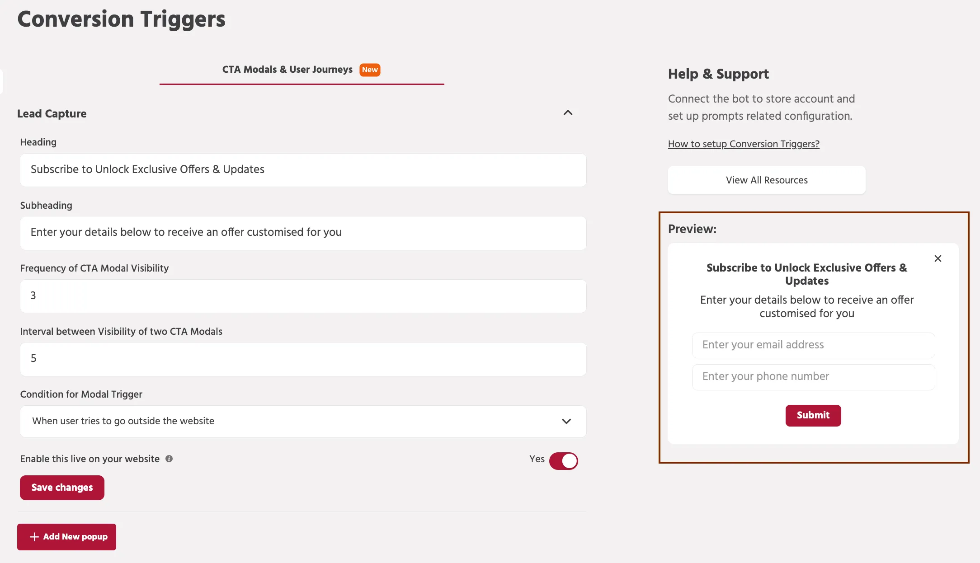Click the info icon beside Enable live
Screen dimensions: 980x563
point(169,459)
